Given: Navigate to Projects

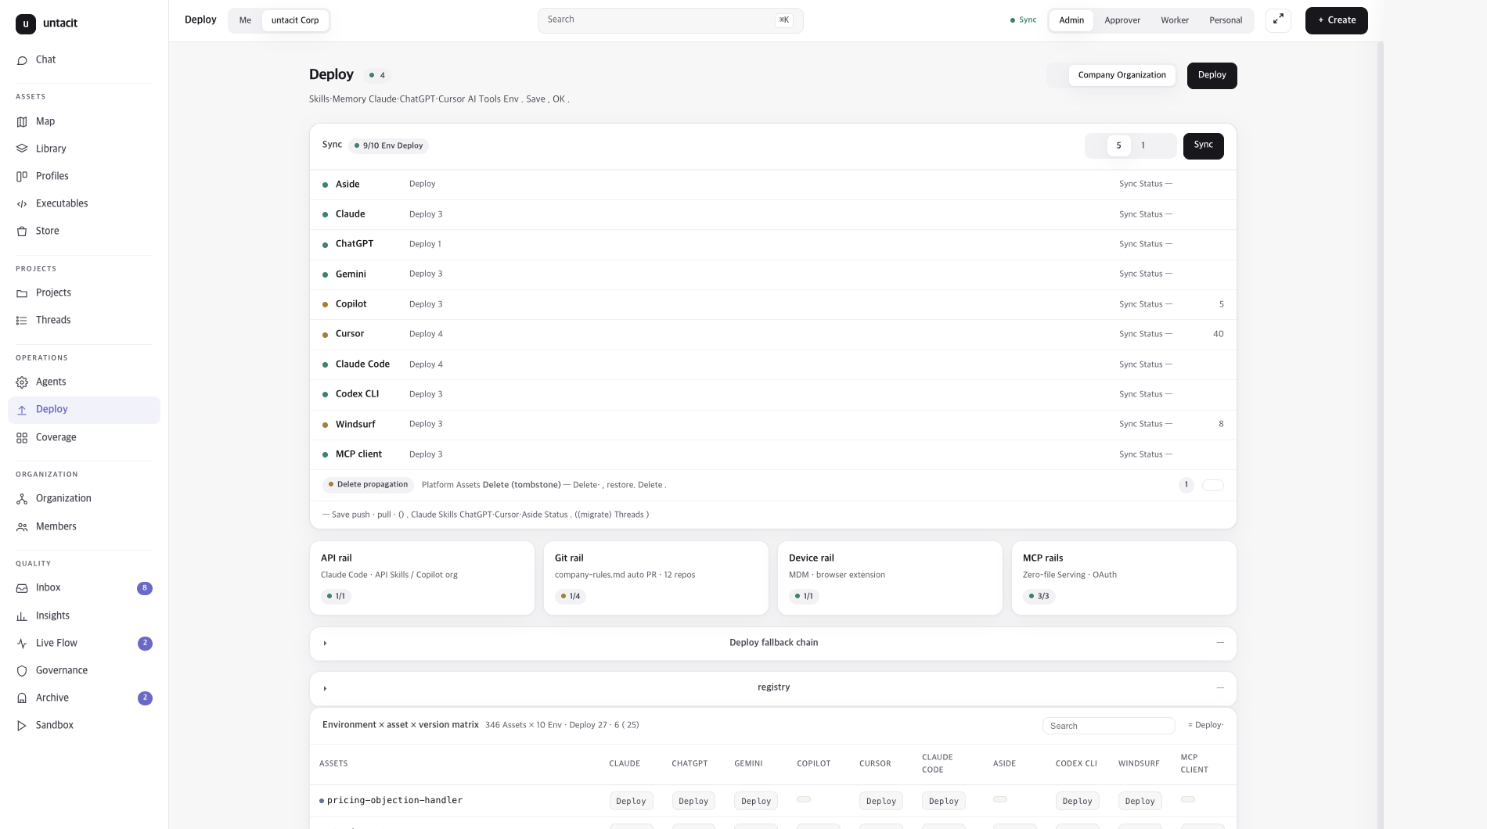Looking at the screenshot, I should click(x=84, y=292).
